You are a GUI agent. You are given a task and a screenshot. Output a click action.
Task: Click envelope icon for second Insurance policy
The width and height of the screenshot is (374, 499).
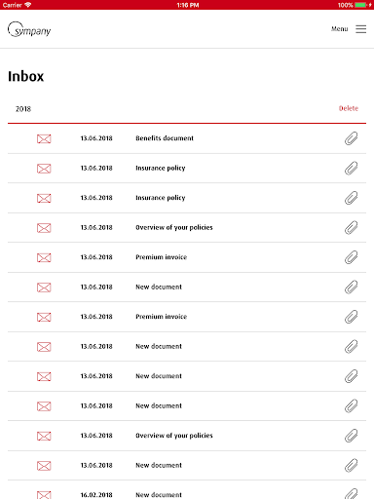[x=44, y=198]
